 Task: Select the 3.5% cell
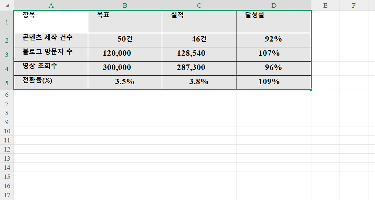[x=125, y=83]
